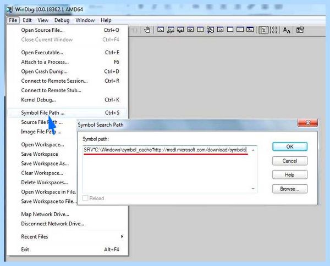Expand the Recent Files submenu arrow
This screenshot has width=330, height=266.
click(x=122, y=236)
